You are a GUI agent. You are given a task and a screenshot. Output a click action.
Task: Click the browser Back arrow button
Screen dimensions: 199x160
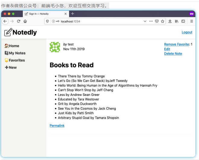click(5, 21)
